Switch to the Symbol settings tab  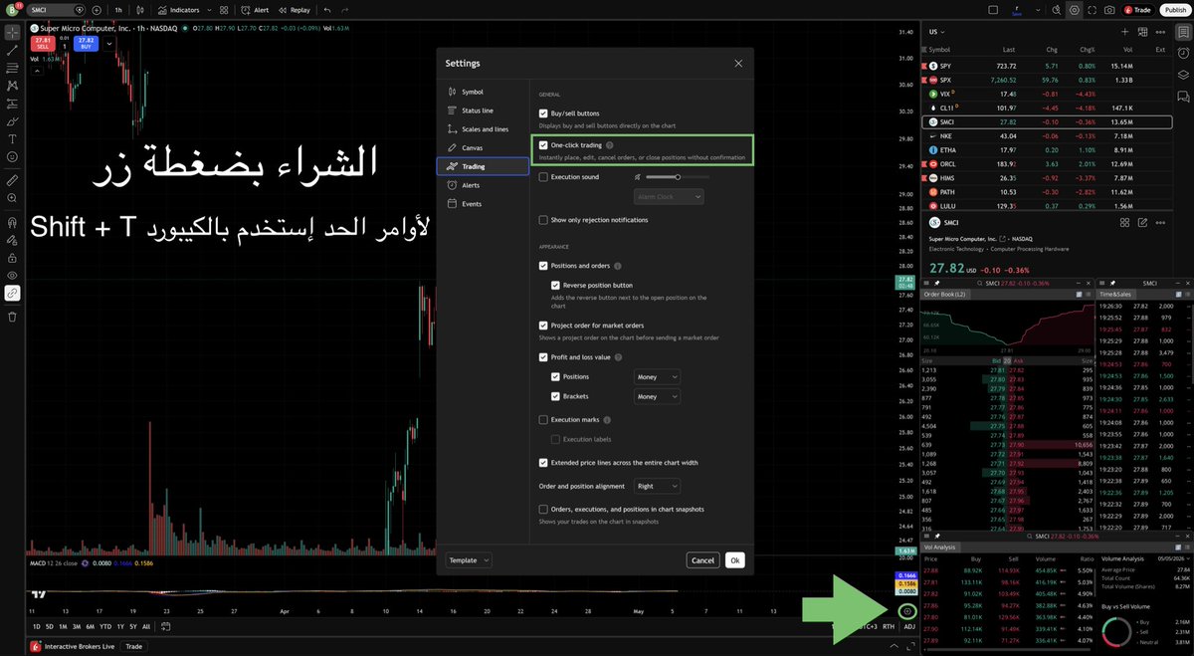(x=483, y=92)
